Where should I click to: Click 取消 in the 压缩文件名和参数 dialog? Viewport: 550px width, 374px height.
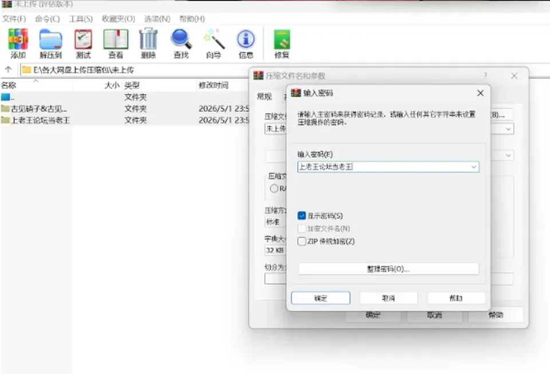point(434,315)
